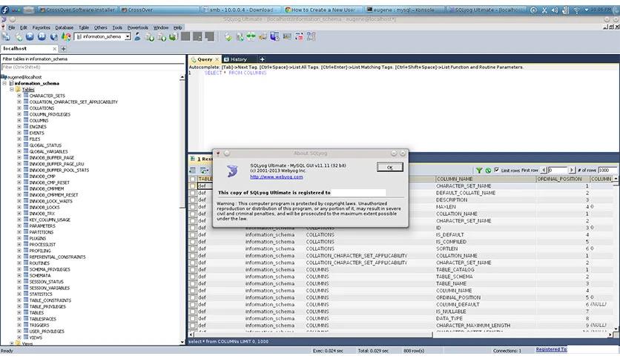The image size is (620, 359).
Task: Expand the TRIGGERS table node
Action: pos(19,325)
